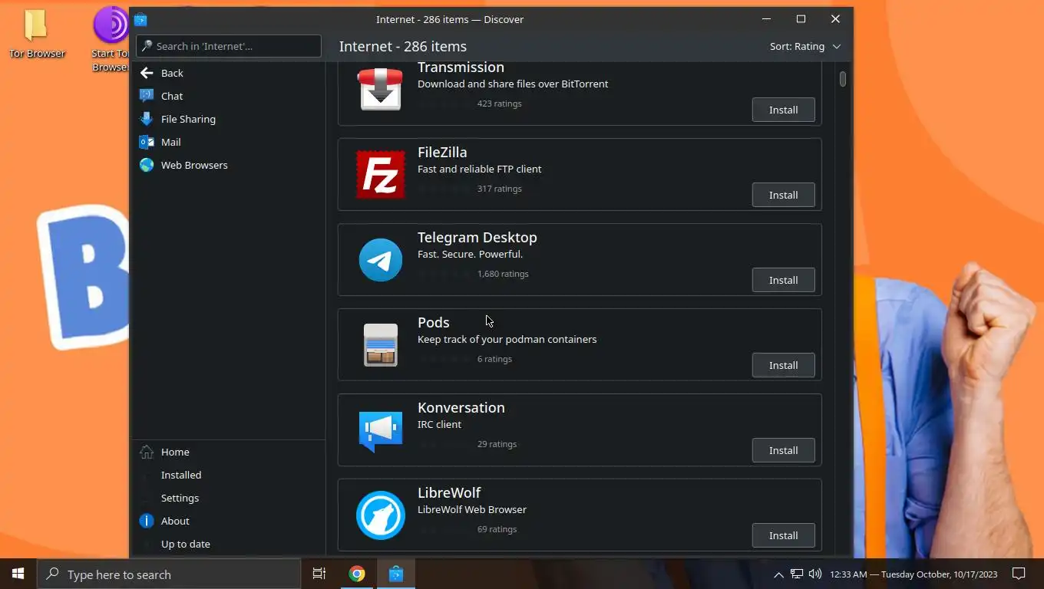Viewport: 1044px width, 589px height.
Task: Click the Pods app icon
Action: click(380, 344)
